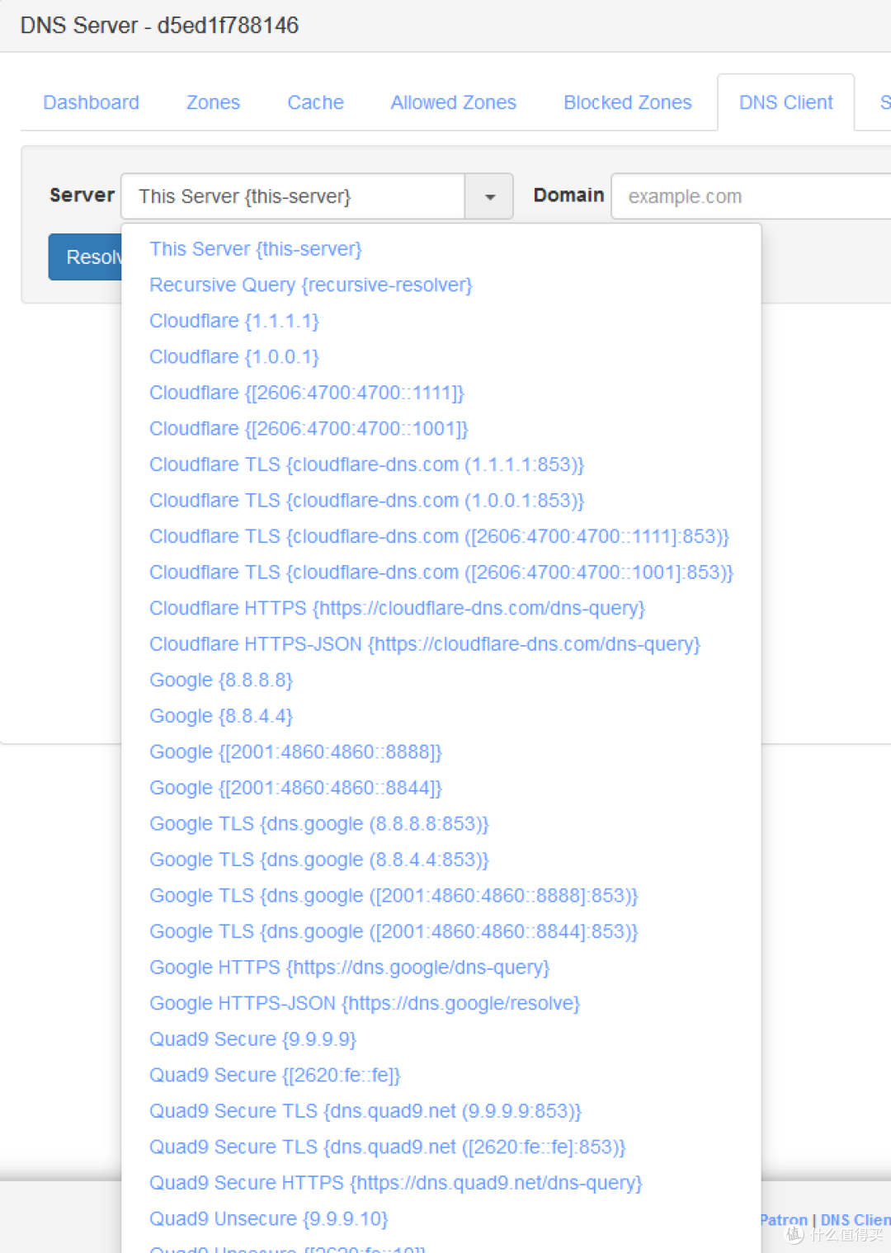Select the DNS Client tab
Screen dimensions: 891x1253
point(785,103)
